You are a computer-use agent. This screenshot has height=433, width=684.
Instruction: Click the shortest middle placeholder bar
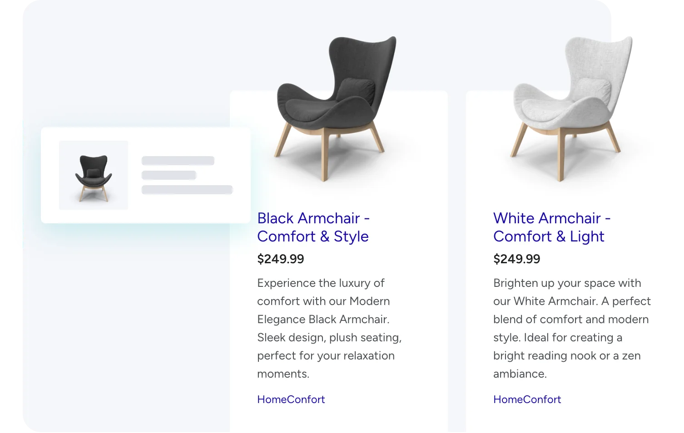tap(169, 175)
